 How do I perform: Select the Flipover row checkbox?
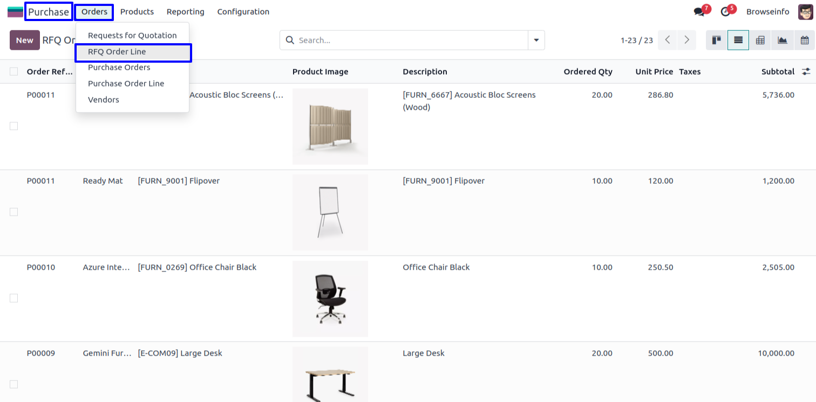(14, 212)
